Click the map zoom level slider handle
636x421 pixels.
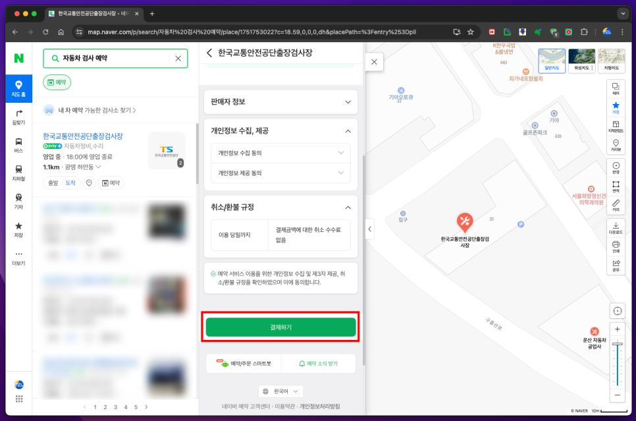[x=617, y=344]
